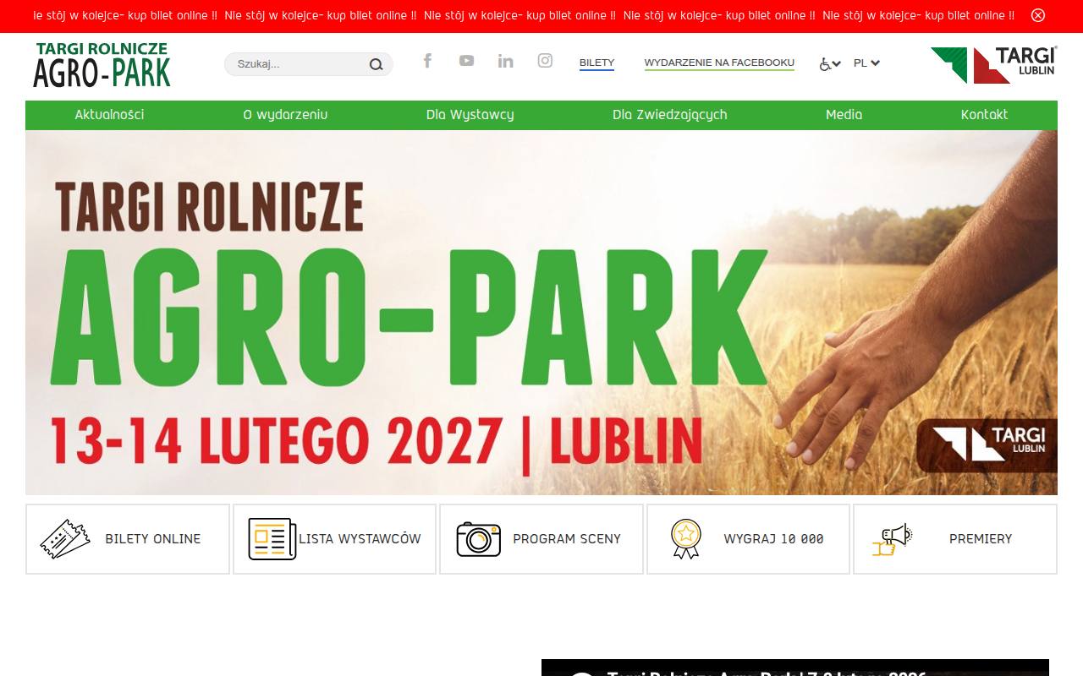
Task: Click the award ribbon icon
Action: [686, 539]
